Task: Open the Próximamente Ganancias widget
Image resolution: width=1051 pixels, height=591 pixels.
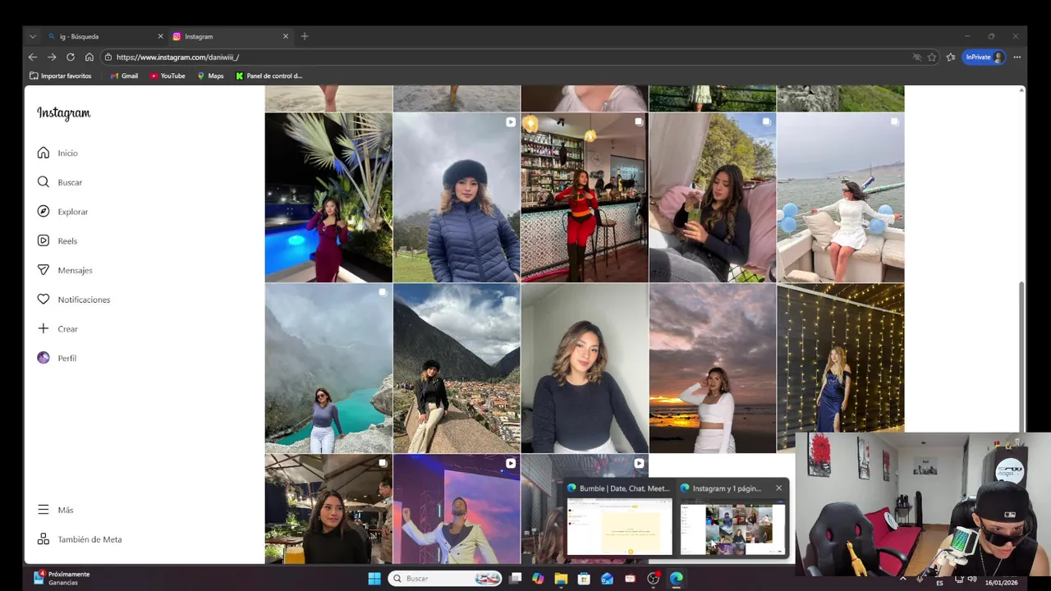Action: tap(62, 578)
